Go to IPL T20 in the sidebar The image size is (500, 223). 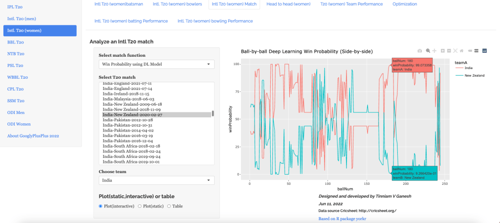pyautogui.click(x=15, y=7)
